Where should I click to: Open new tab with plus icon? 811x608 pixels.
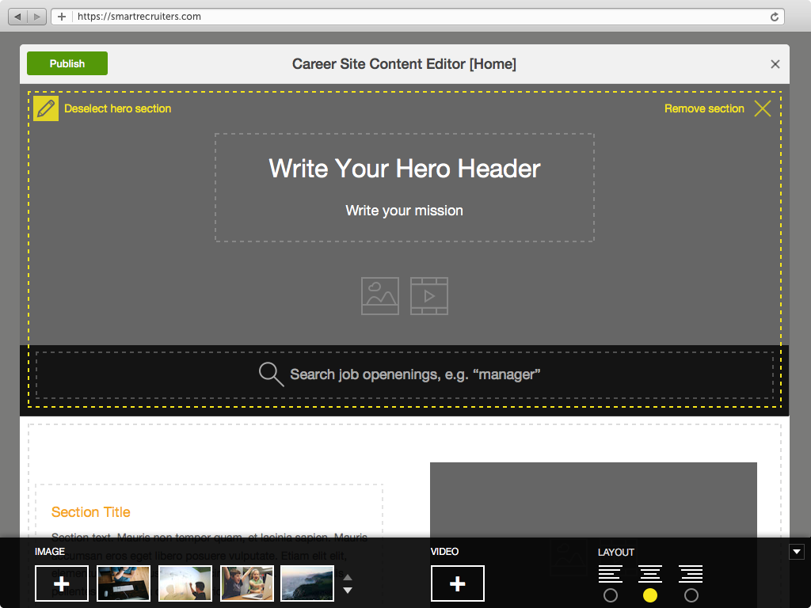tap(62, 17)
